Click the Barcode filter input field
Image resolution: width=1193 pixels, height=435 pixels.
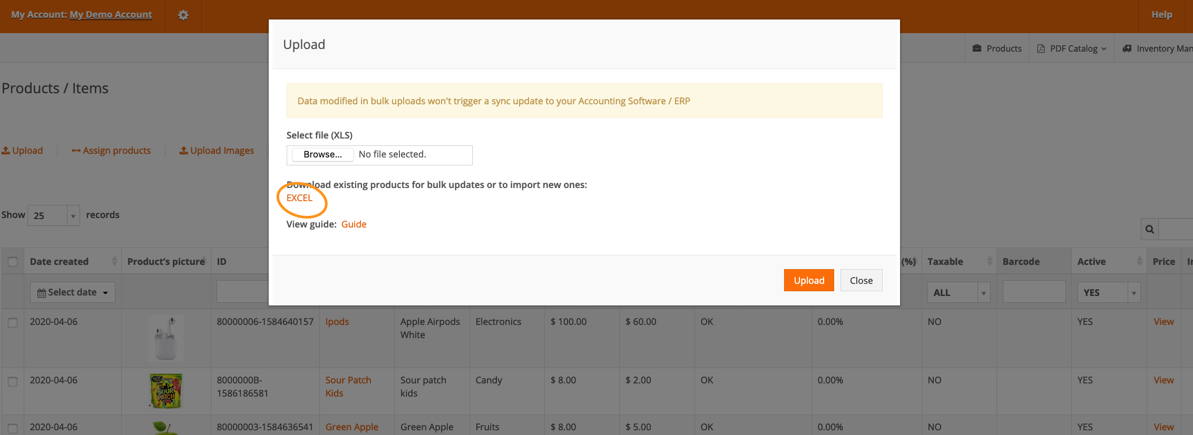1033,292
